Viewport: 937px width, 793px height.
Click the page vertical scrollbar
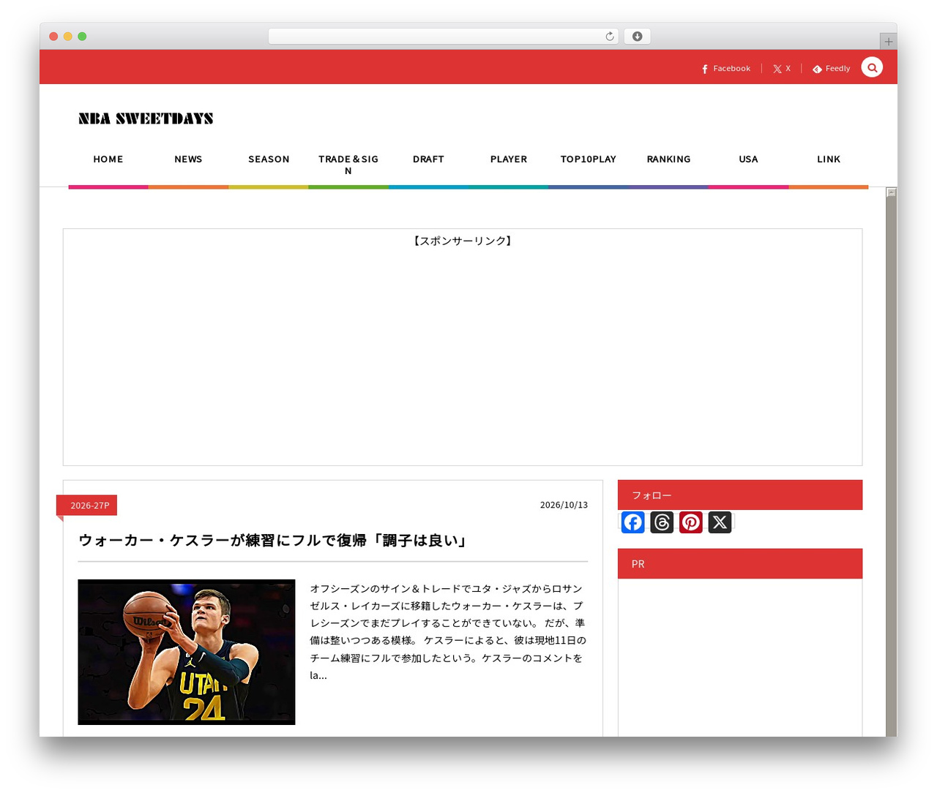891,462
